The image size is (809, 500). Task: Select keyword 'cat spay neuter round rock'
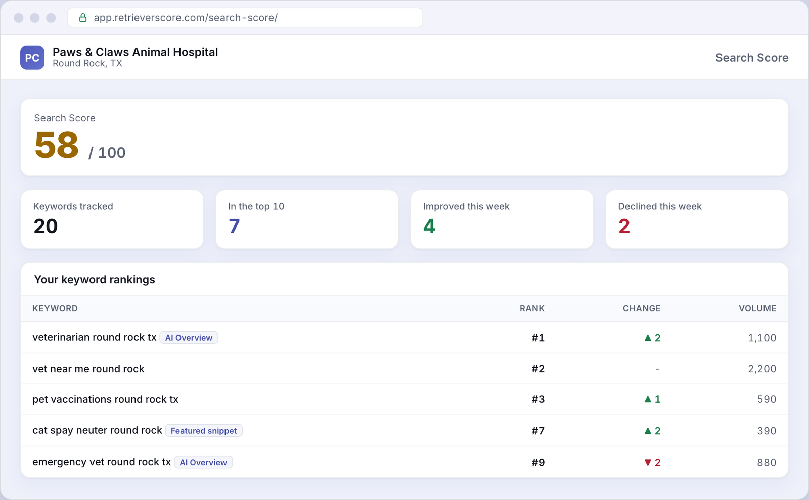(97, 430)
